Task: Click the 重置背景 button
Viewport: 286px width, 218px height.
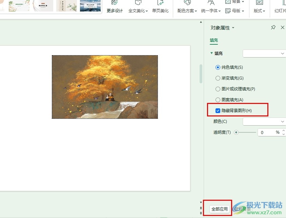Action: pos(242,209)
